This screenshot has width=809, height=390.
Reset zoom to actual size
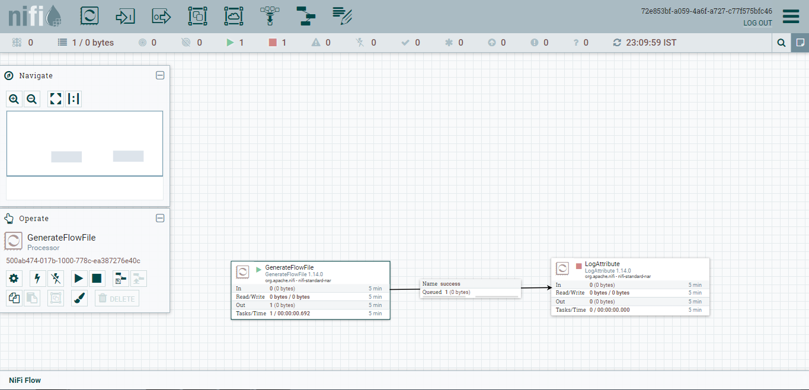tap(73, 99)
